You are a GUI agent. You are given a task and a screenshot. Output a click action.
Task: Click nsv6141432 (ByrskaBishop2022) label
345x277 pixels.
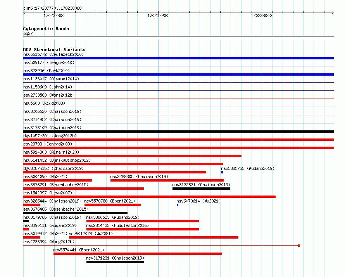(x=57, y=160)
